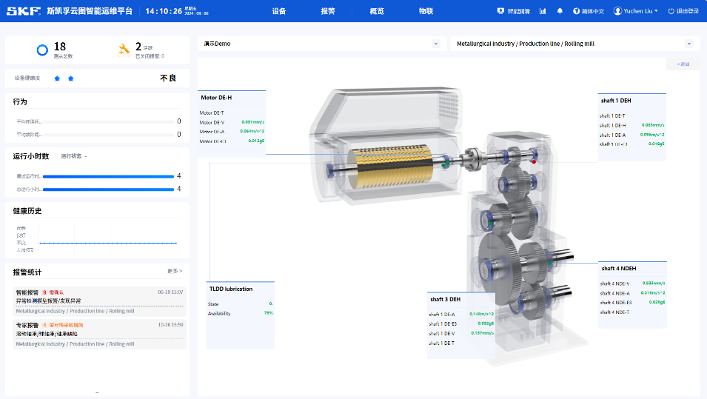Screen dimensions: 707x399
Task: Click the globe language icon
Action: (x=576, y=11)
